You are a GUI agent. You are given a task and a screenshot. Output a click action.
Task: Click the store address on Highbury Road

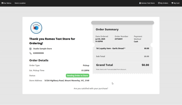[67, 80]
